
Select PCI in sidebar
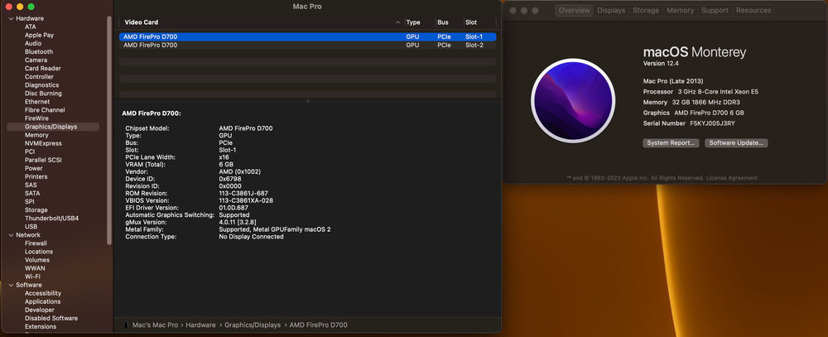30,152
